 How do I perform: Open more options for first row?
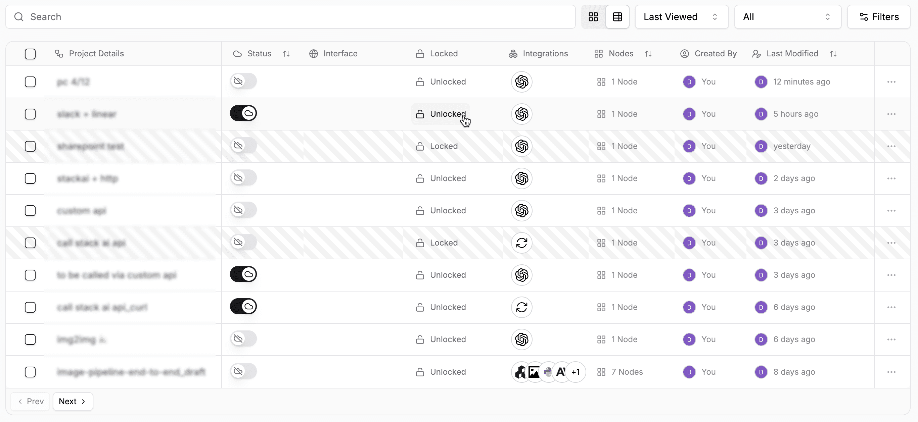[891, 82]
